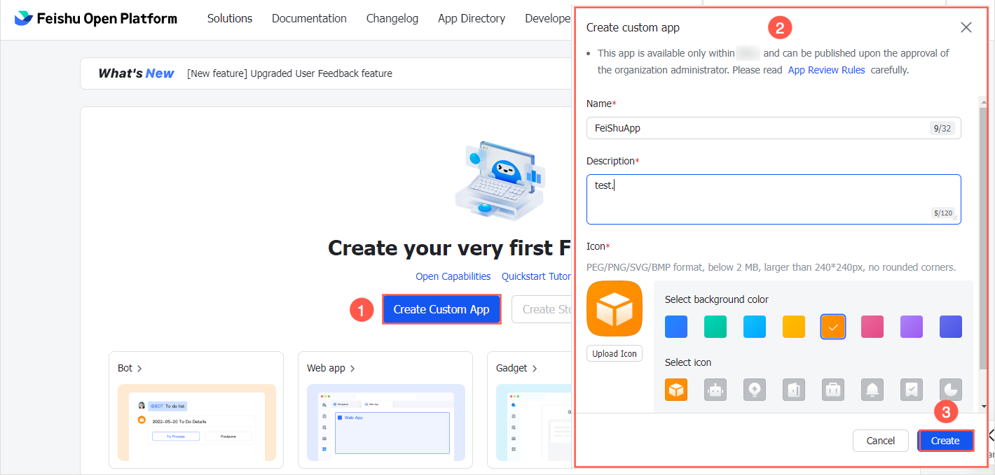995x475 pixels.
Task: Expand the Gadget section chevron
Action: click(535, 368)
